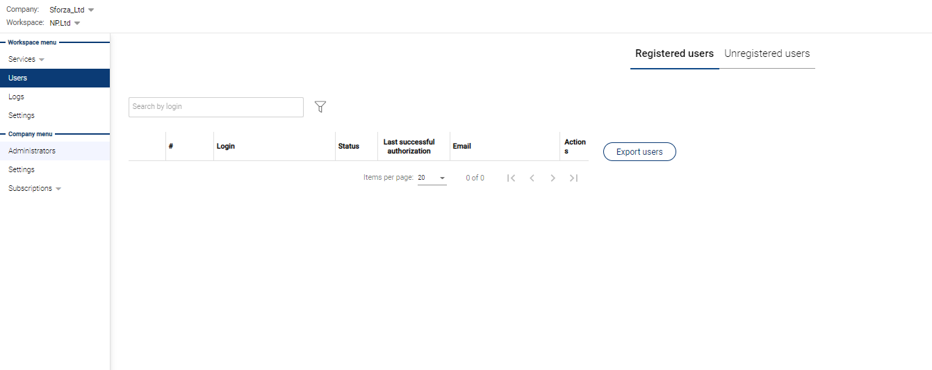The height and width of the screenshot is (370, 932).
Task: Open the Workspace dropdown showing NPLtd
Action: tap(65, 23)
